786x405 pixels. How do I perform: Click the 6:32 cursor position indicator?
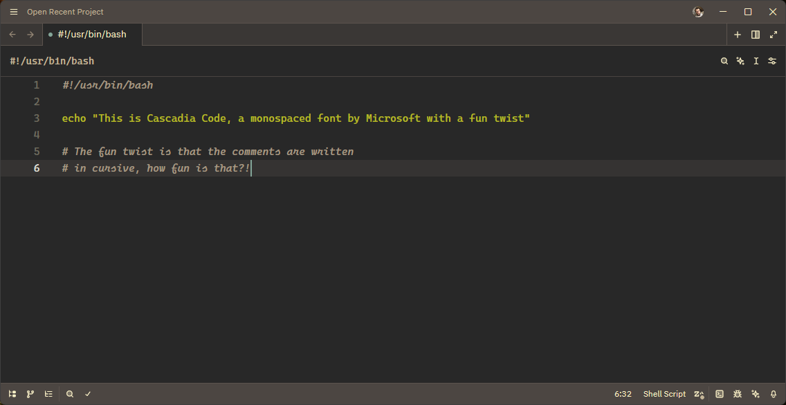(623, 394)
